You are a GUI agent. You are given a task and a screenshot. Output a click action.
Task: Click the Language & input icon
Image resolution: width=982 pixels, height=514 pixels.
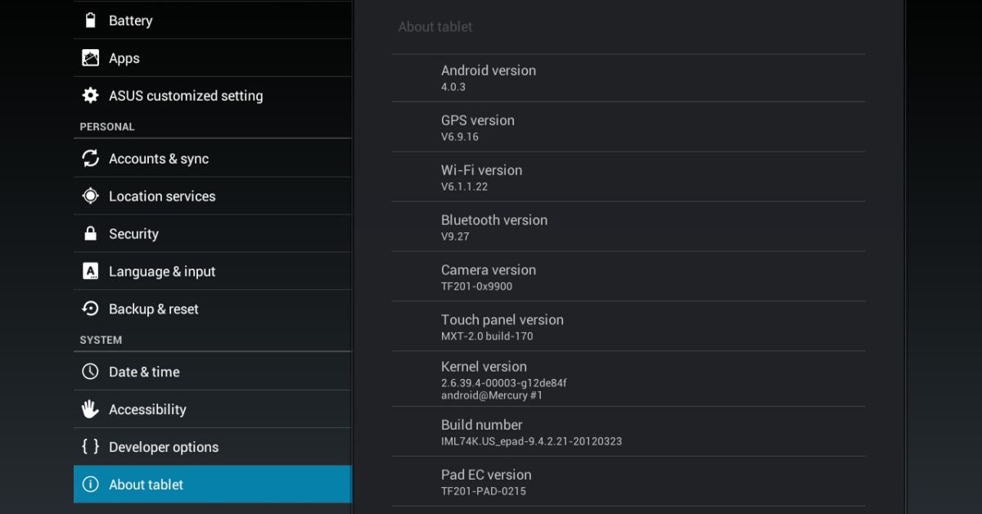91,272
